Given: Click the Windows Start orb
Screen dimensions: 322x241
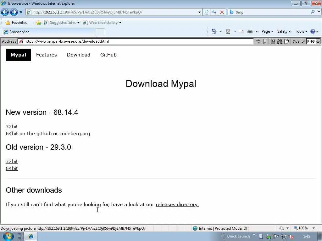Looking at the screenshot, I should pyautogui.click(x=8, y=236).
